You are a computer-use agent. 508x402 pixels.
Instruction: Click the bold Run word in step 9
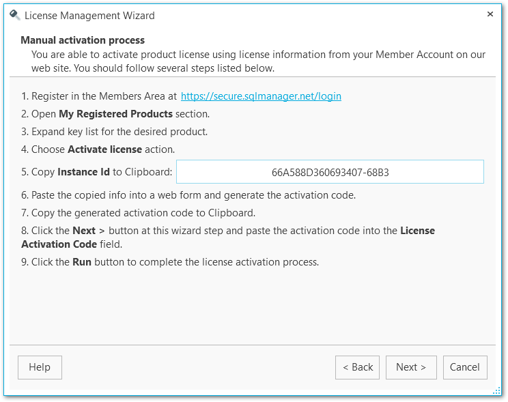coord(82,262)
